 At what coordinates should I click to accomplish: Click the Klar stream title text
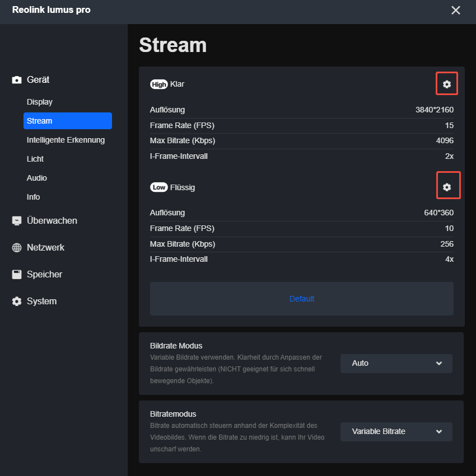177,84
